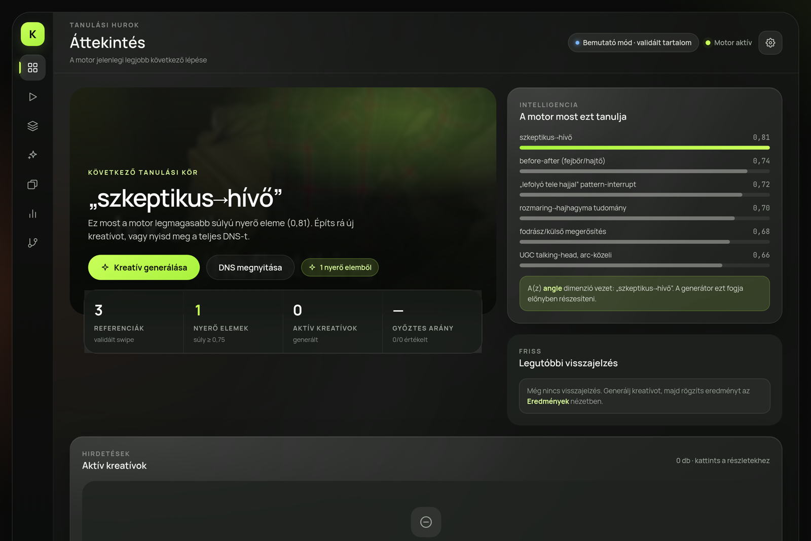
Task: Open settings with the gear icon
Action: (770, 43)
